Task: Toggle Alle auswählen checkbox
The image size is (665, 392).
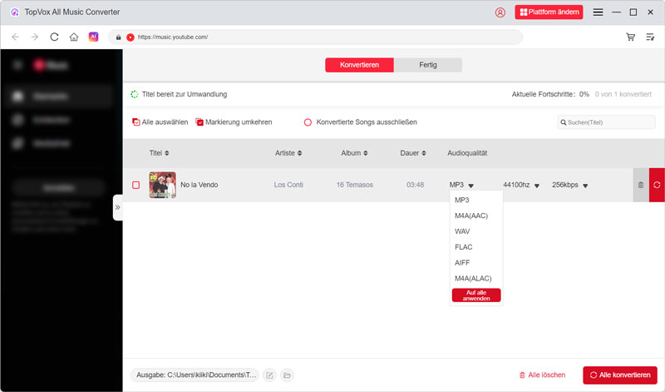Action: (x=136, y=122)
